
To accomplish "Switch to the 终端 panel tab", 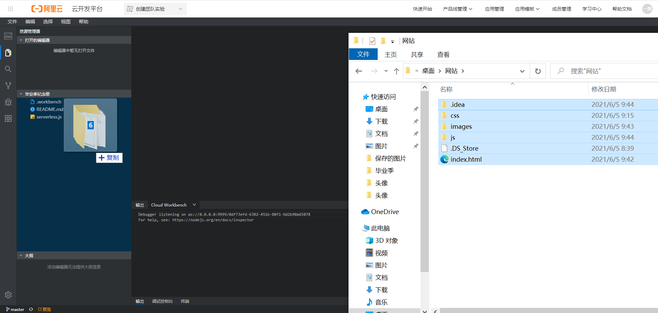I will click(x=185, y=301).
